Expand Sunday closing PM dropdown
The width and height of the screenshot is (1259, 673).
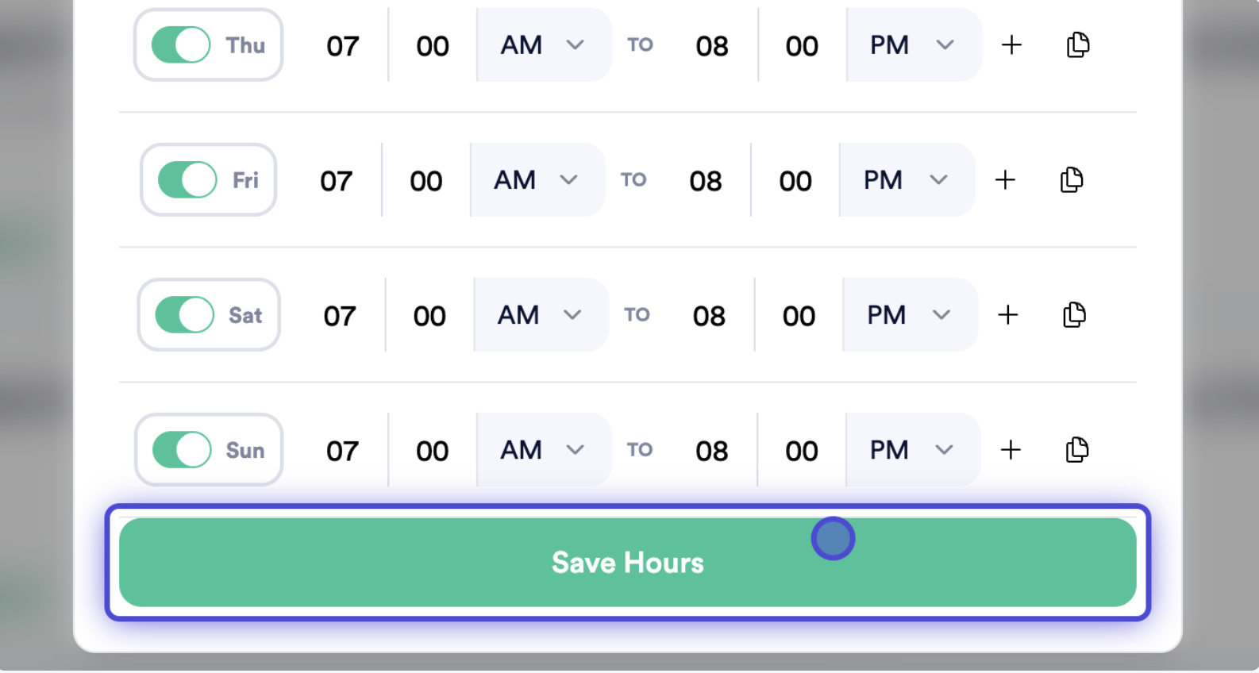tap(913, 450)
